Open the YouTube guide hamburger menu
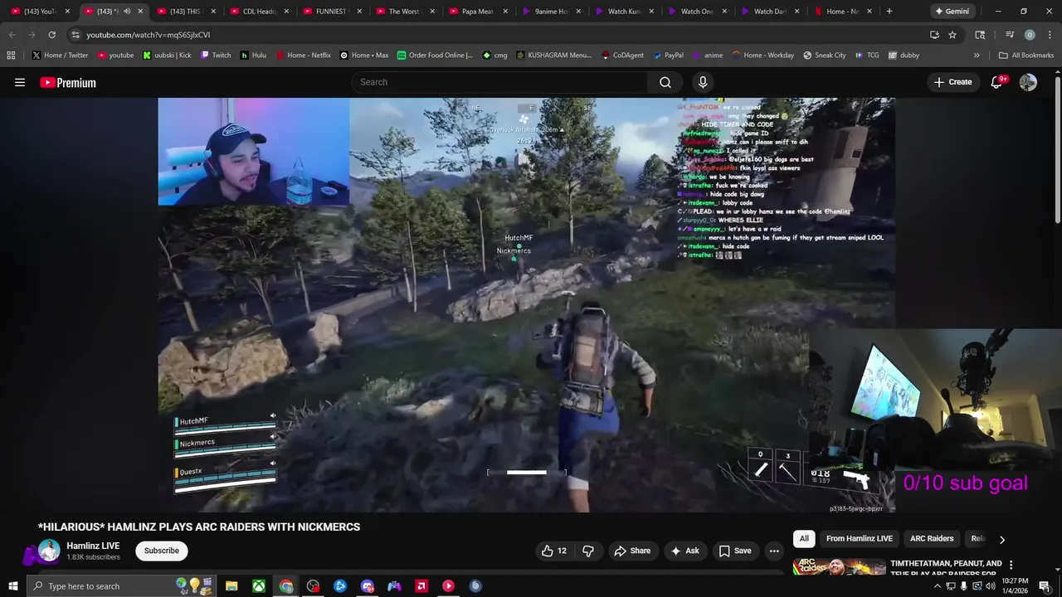 [x=20, y=82]
